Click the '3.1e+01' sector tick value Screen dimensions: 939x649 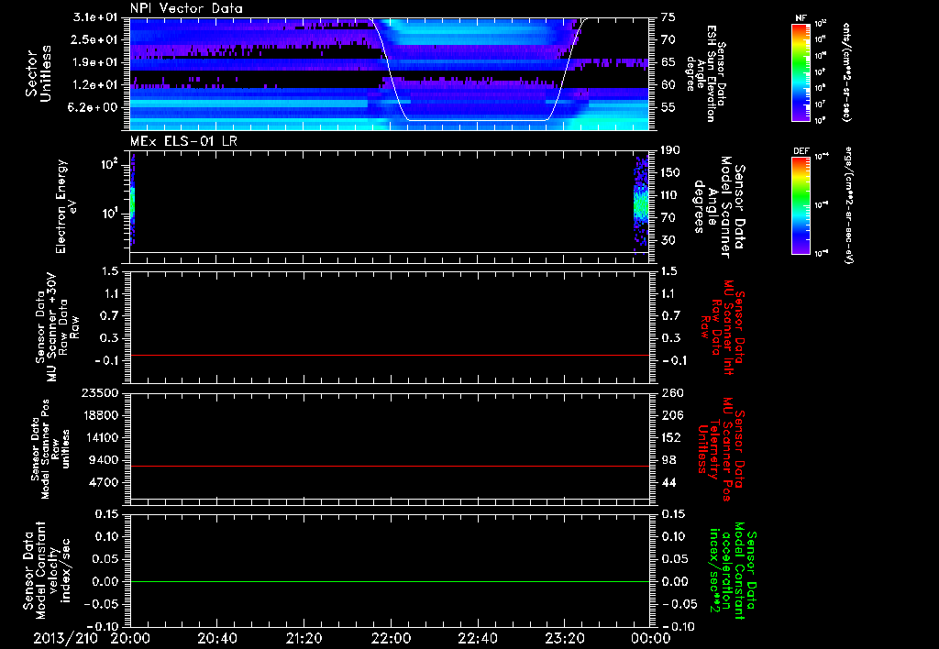[94, 17]
